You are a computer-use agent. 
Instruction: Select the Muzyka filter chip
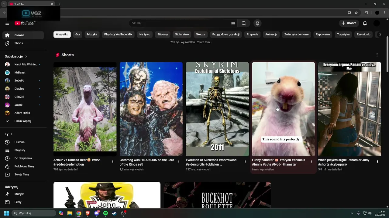pos(92,35)
